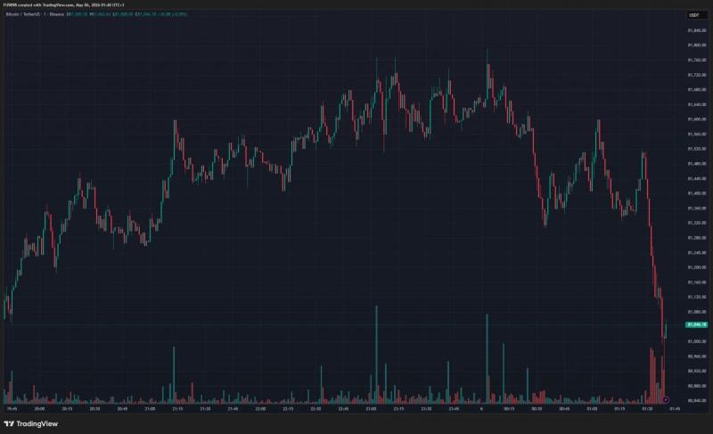Click the 81,600.00 price axis label
Viewport: 713px width, 434px height.
(x=697, y=119)
